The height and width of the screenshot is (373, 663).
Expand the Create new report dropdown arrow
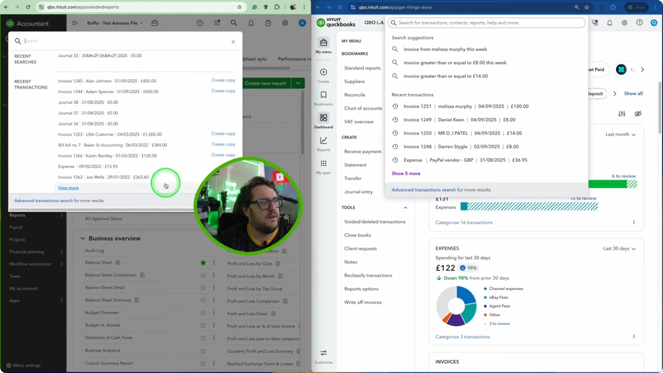[x=298, y=83]
